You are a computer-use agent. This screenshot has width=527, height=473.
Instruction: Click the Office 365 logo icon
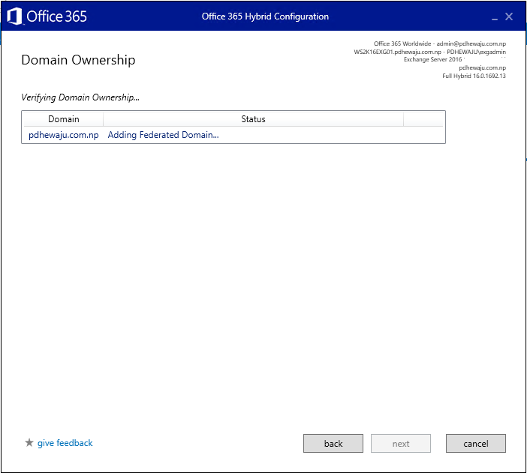pyautogui.click(x=14, y=16)
